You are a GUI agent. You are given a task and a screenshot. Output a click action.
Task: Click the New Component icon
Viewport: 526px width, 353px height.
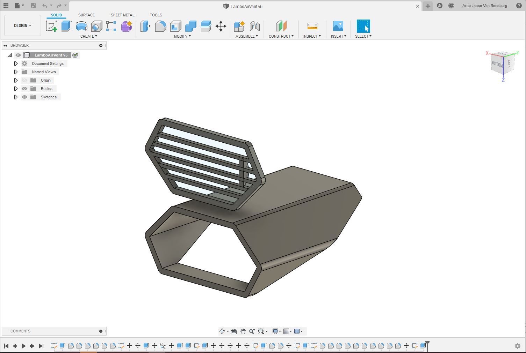tap(239, 26)
